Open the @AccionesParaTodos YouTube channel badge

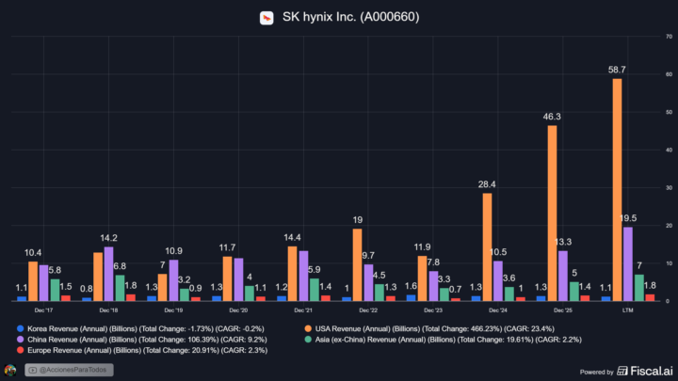[x=69, y=370]
